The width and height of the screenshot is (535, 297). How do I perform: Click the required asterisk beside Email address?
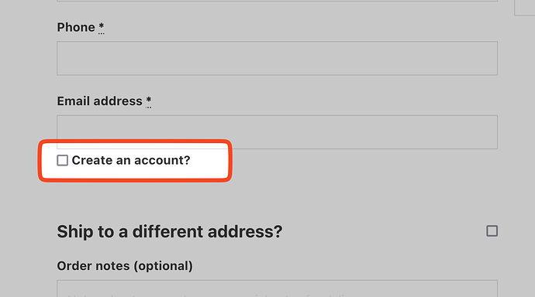(x=149, y=101)
